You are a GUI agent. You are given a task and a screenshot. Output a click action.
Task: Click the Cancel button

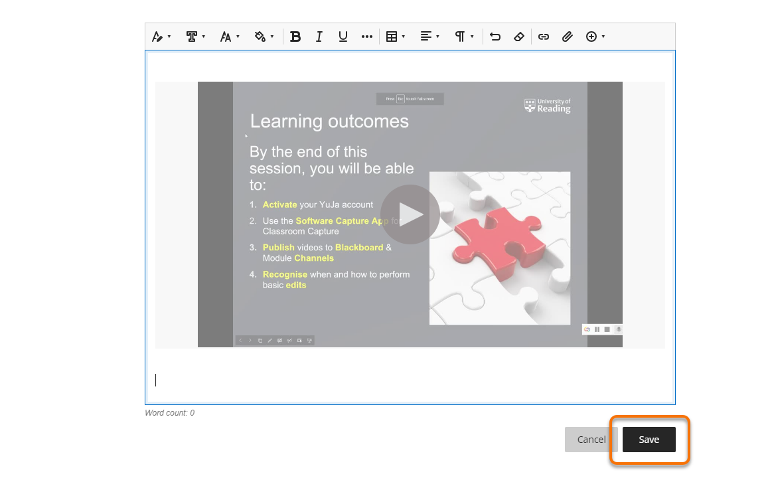pyautogui.click(x=591, y=440)
